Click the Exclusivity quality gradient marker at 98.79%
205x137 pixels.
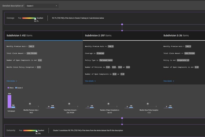tap(37, 131)
